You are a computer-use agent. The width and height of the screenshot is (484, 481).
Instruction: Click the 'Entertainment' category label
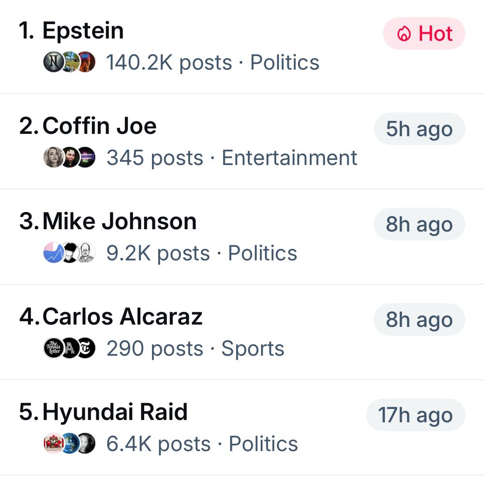(x=289, y=158)
